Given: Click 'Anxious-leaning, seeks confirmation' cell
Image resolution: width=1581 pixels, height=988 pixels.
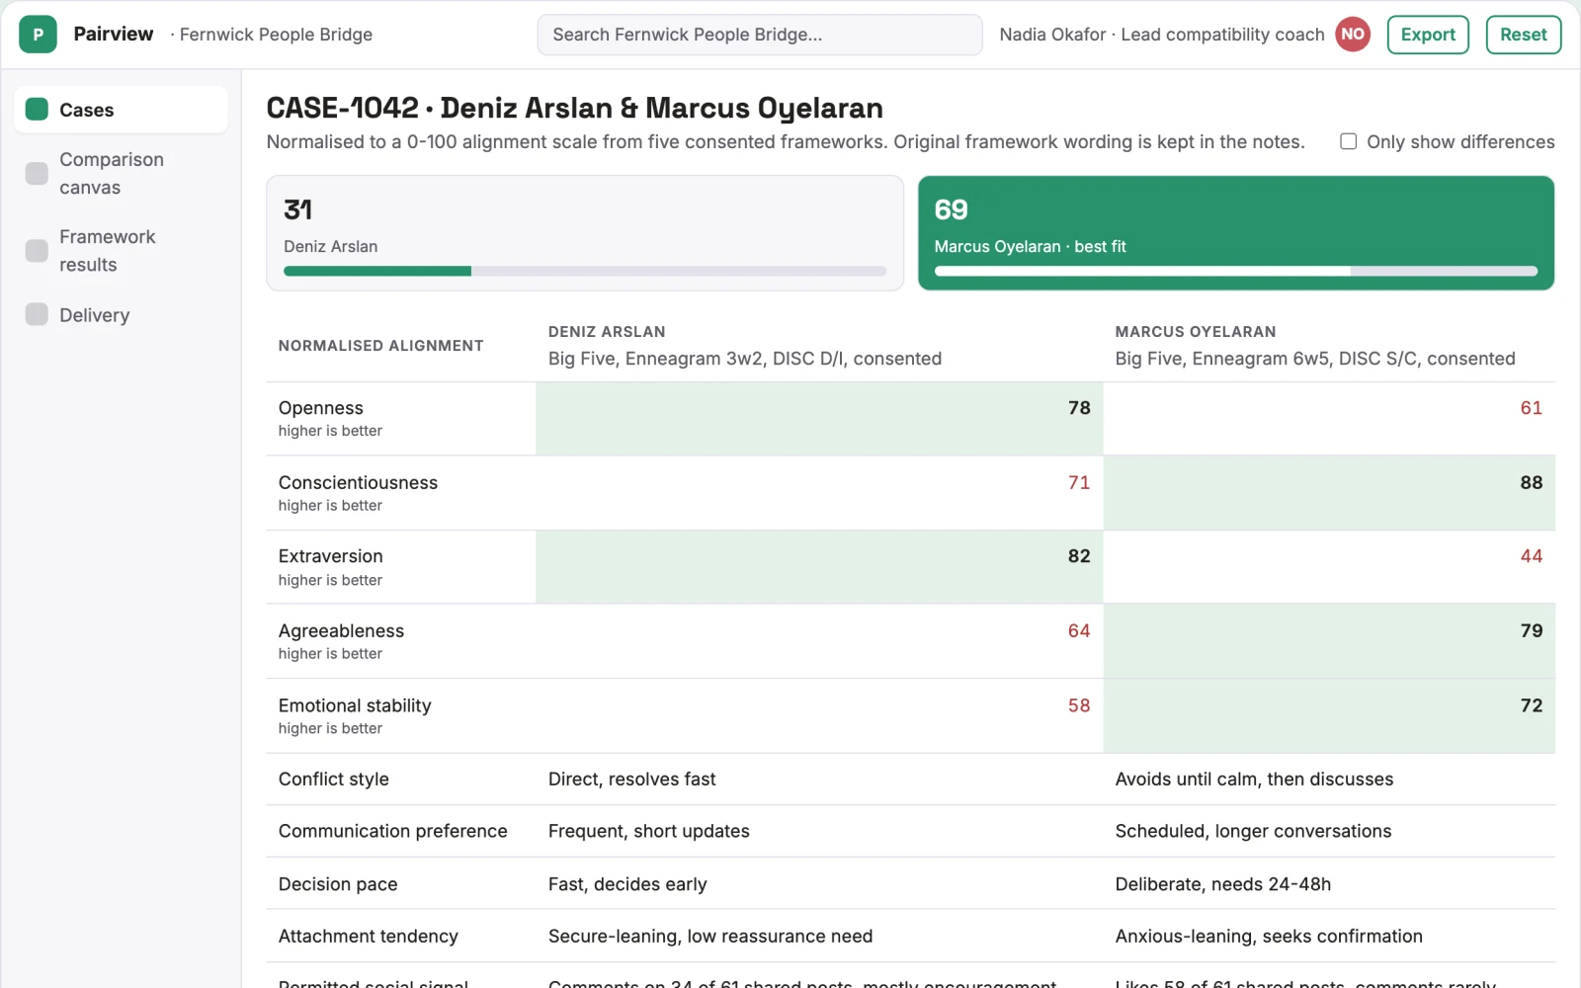Looking at the screenshot, I should coord(1269,936).
